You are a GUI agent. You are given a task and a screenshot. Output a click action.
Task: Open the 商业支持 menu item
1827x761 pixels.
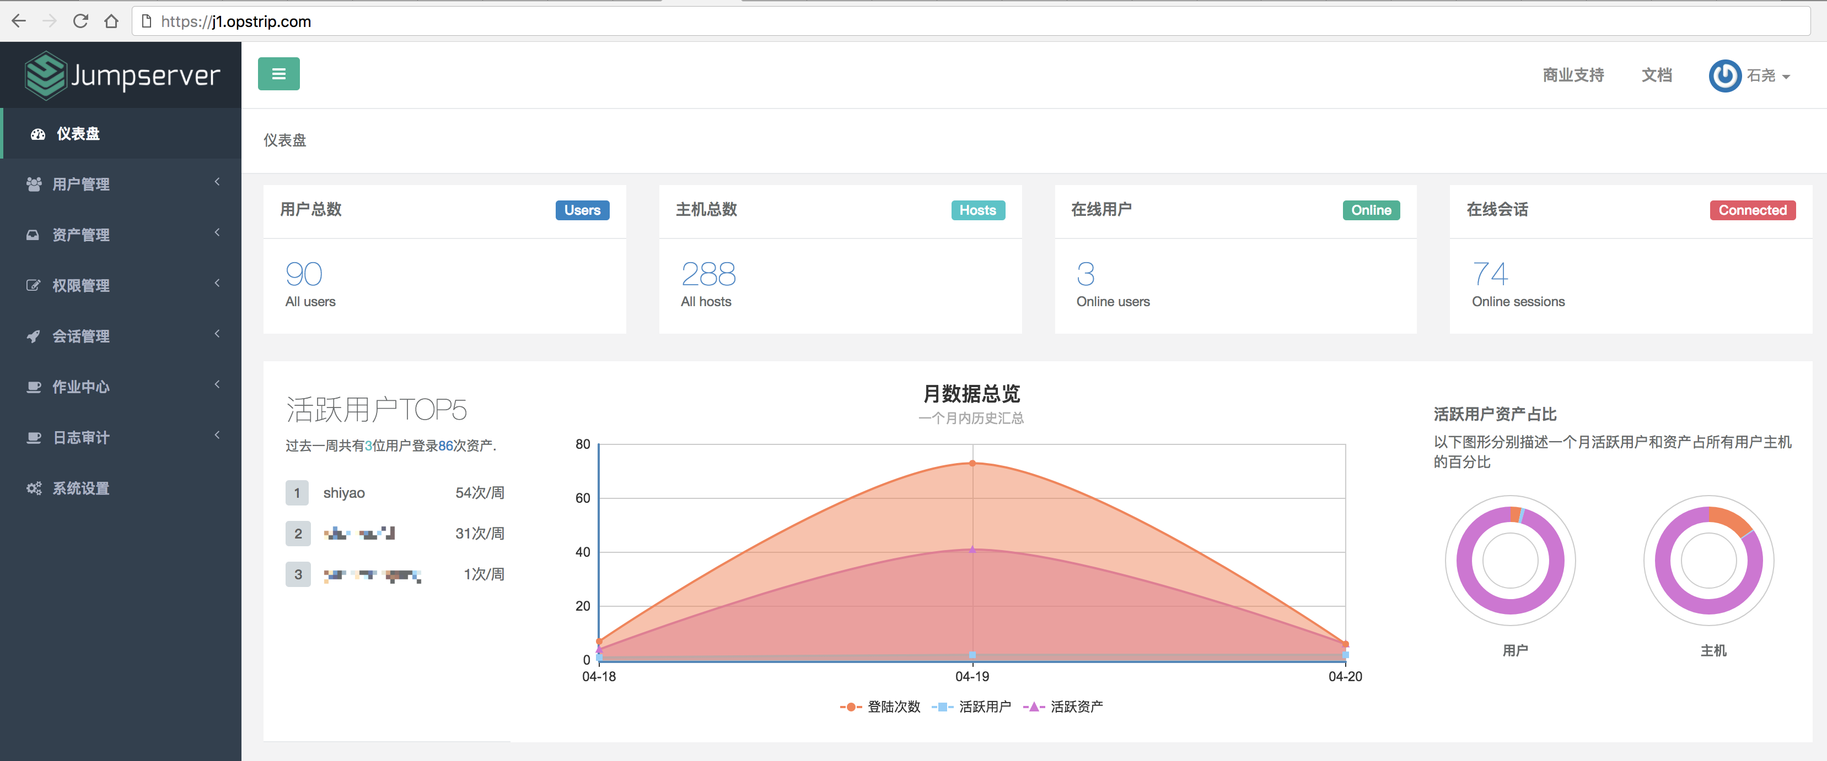pyautogui.click(x=1572, y=75)
